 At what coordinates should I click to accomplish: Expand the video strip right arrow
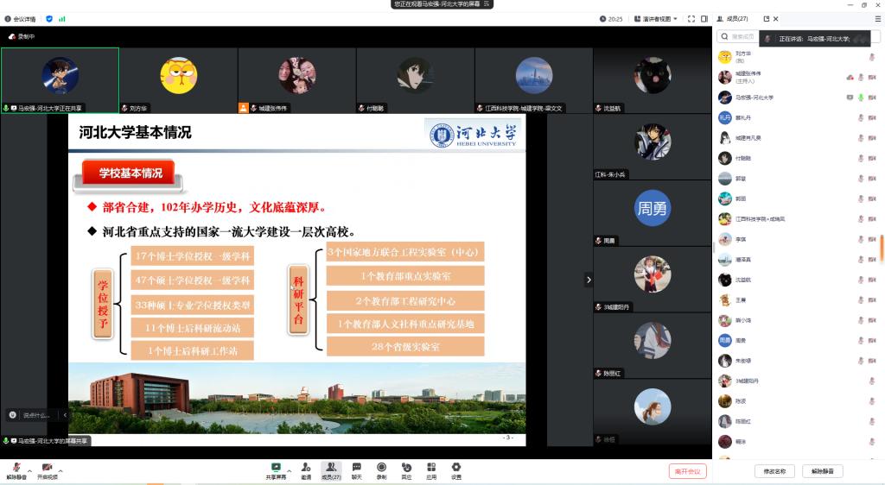pyautogui.click(x=589, y=280)
